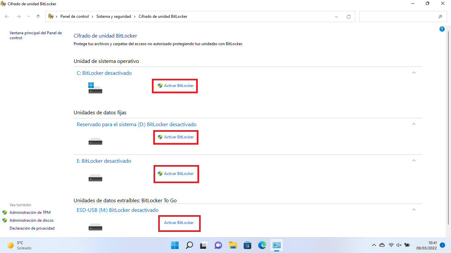Click the back navigation arrow
This screenshot has width=451, height=253.
point(7,16)
